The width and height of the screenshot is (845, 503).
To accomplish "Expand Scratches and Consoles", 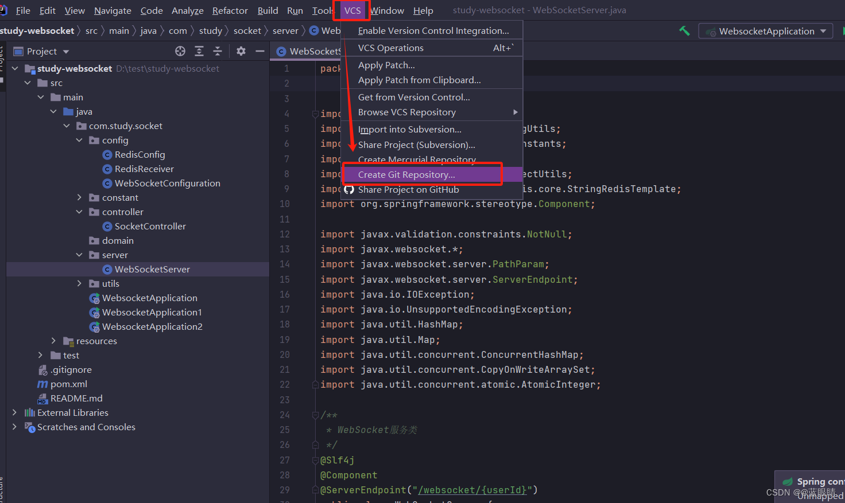I will (15, 427).
